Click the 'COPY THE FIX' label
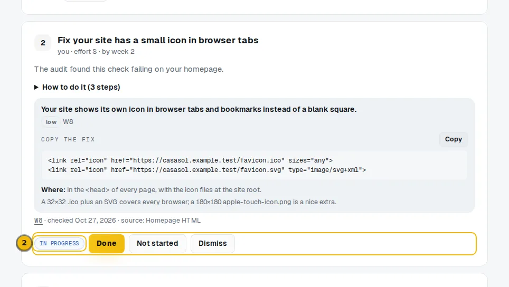This screenshot has width=509, height=287. pos(68,139)
